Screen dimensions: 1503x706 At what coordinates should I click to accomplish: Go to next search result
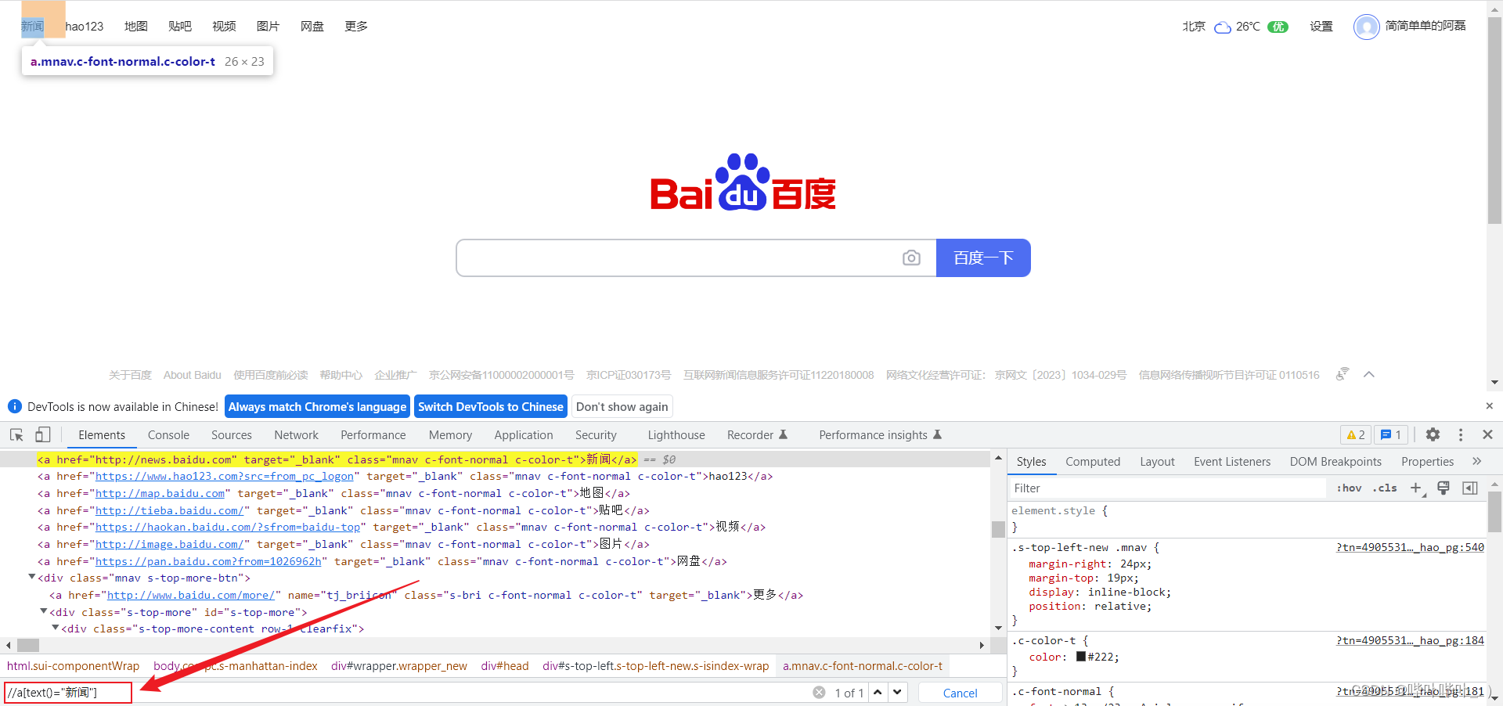pyautogui.click(x=898, y=692)
